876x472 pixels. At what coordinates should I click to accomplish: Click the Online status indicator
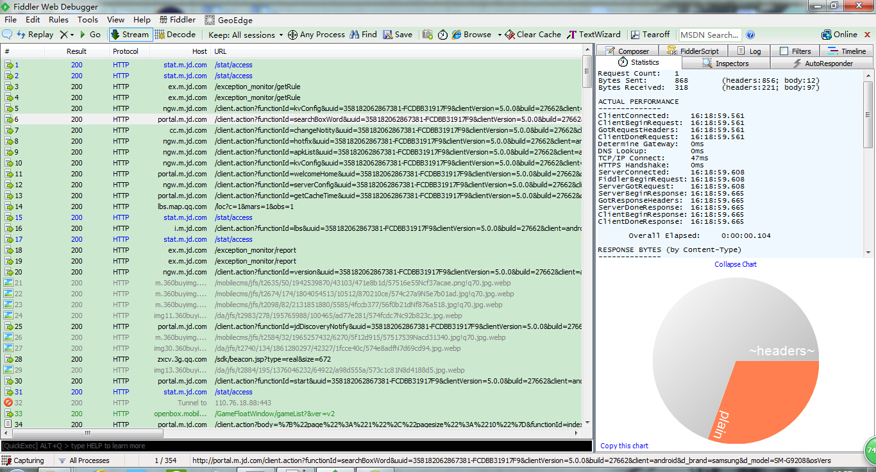[x=840, y=35]
